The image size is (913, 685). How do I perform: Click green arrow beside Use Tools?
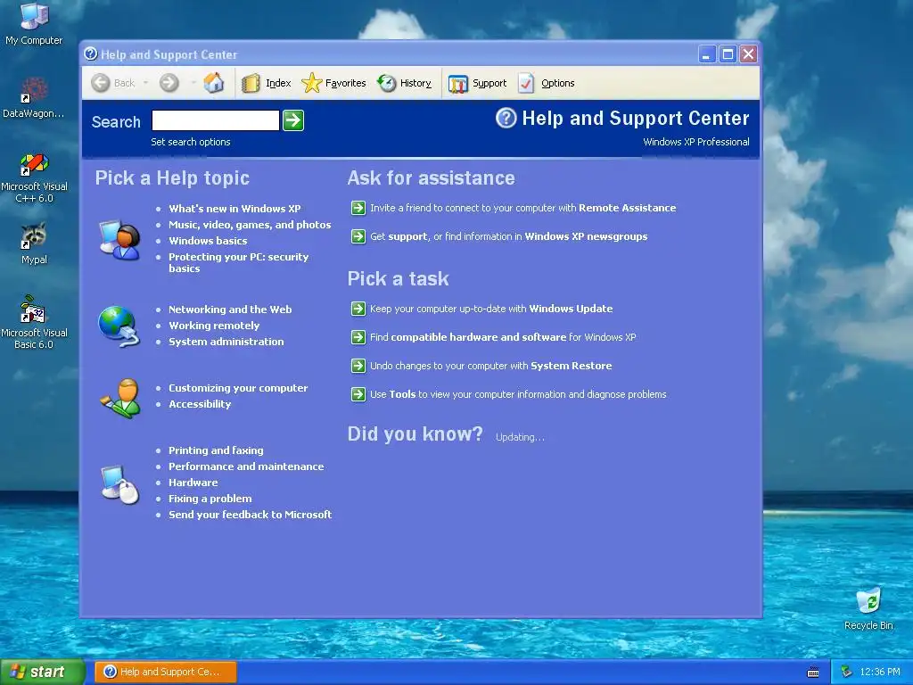pos(358,394)
